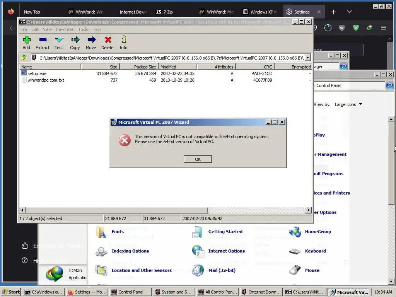Open 7-Zip File menu
The image size is (396, 297).
click(24, 29)
